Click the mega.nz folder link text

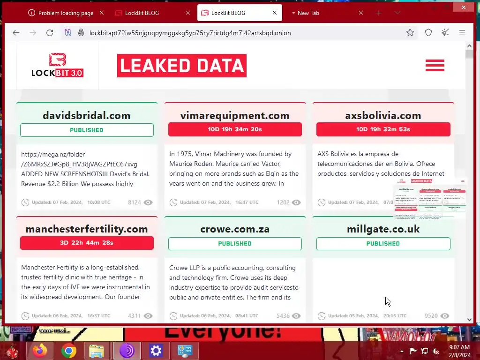[79, 159]
